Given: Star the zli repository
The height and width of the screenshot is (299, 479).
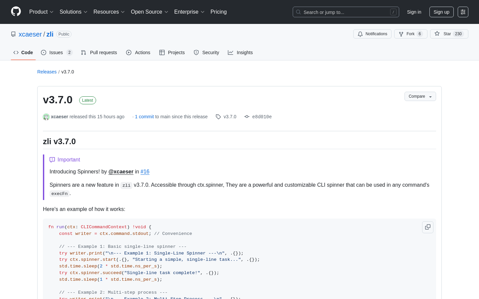Looking at the screenshot, I should tap(449, 34).
